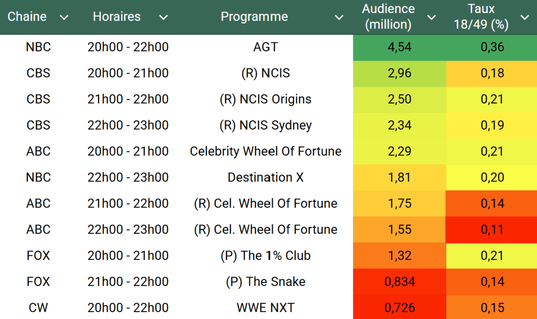Select the Chaine header label

[x=27, y=17]
